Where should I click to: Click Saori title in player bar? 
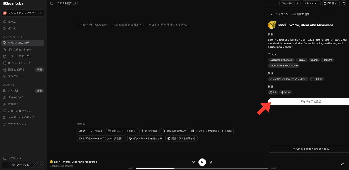[x=75, y=162]
